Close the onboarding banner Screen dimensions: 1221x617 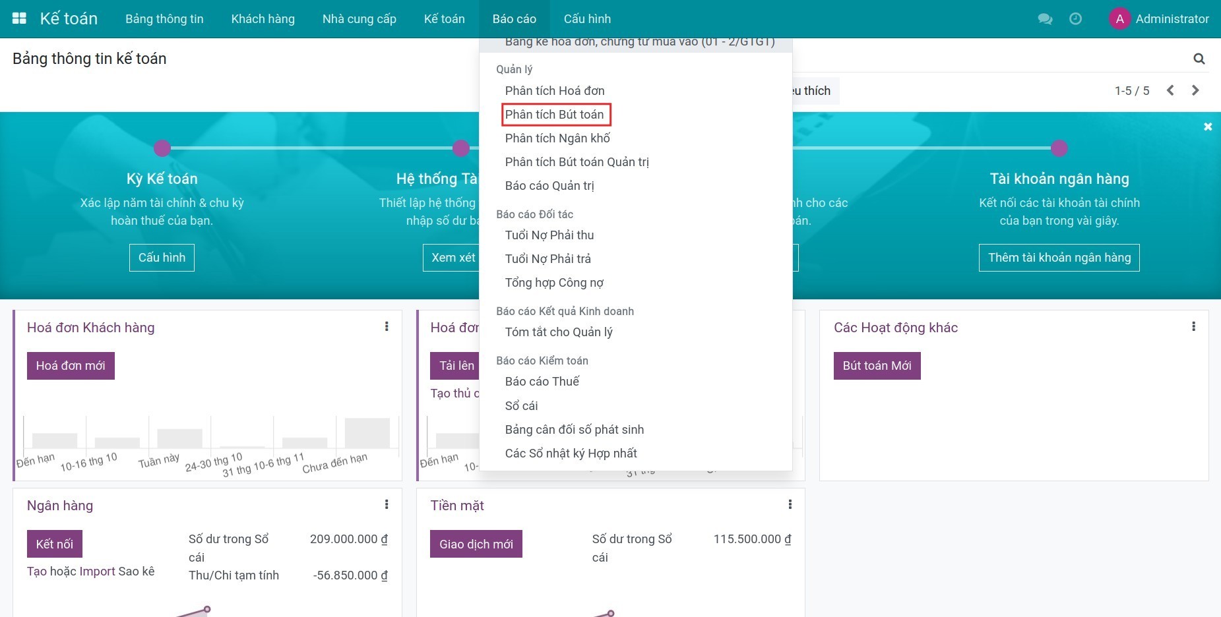click(x=1207, y=127)
